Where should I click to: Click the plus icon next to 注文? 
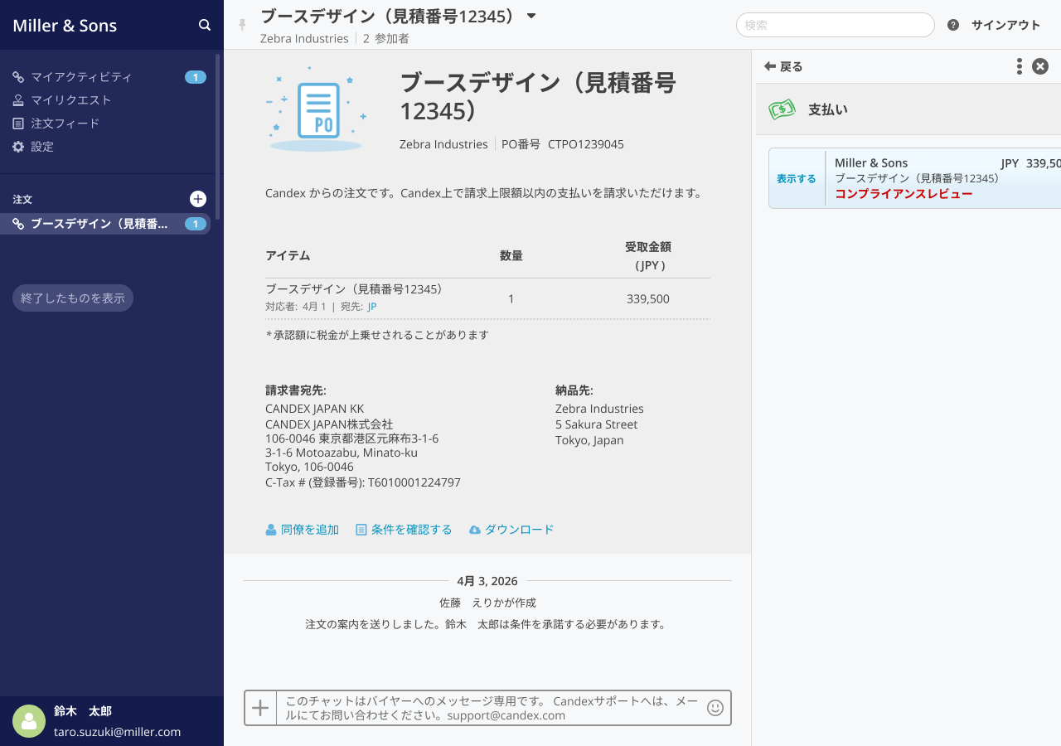[x=198, y=199]
